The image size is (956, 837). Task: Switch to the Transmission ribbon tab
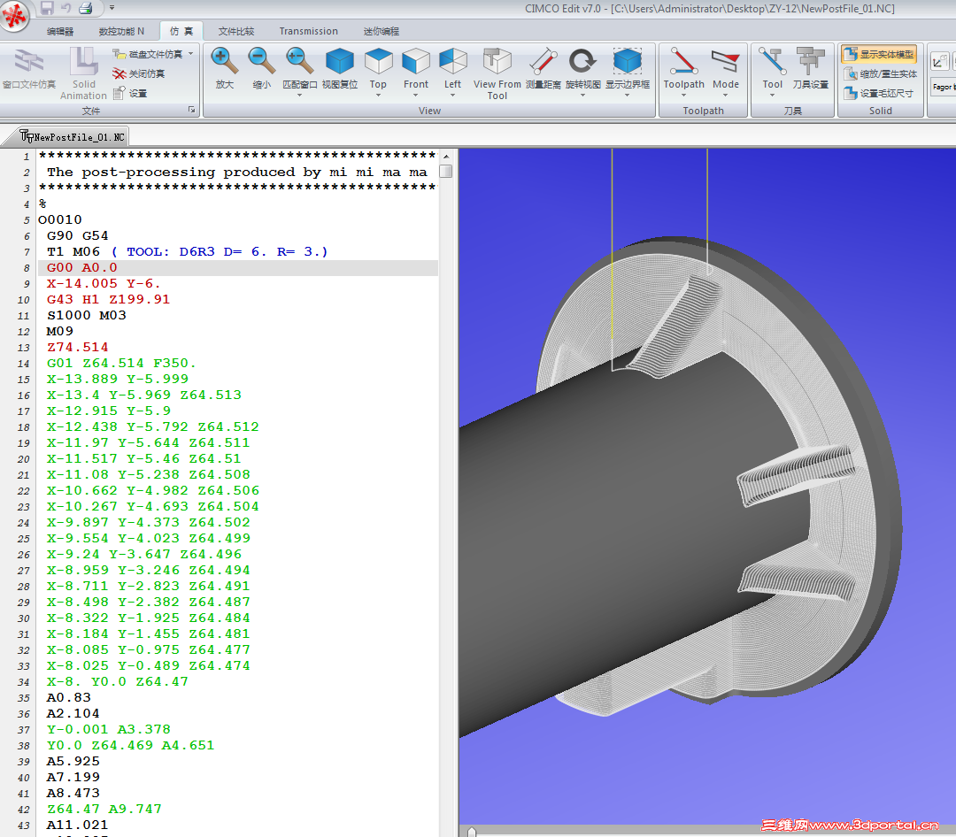308,31
